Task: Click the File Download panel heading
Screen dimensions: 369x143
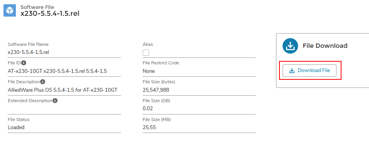Action: click(325, 45)
